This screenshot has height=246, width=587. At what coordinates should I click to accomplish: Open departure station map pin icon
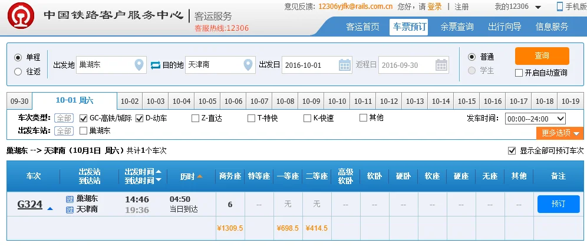click(x=139, y=65)
